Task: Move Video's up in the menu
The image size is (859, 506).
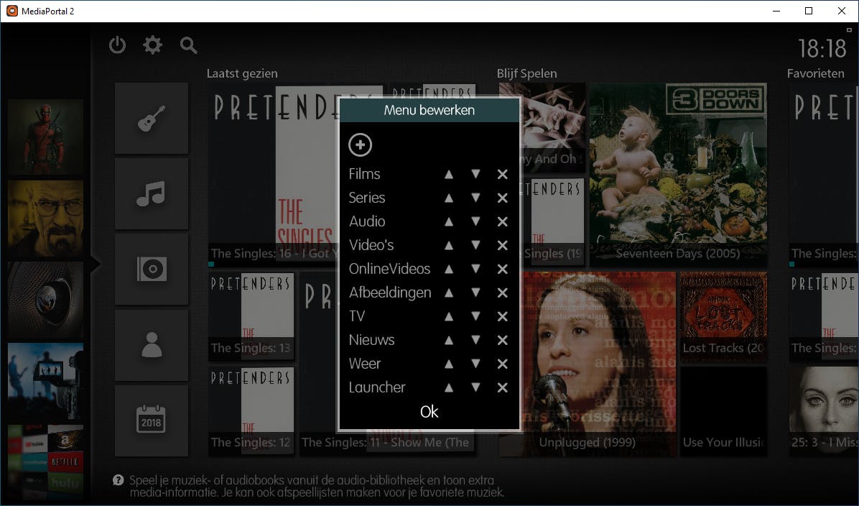Action: pyautogui.click(x=449, y=245)
